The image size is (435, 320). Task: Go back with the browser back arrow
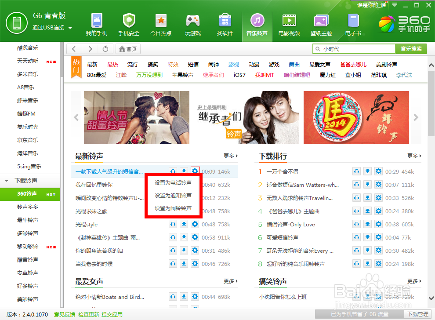pyautogui.click(x=74, y=49)
